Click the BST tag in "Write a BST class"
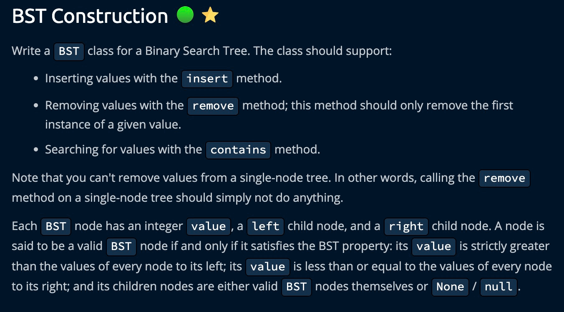 point(69,52)
